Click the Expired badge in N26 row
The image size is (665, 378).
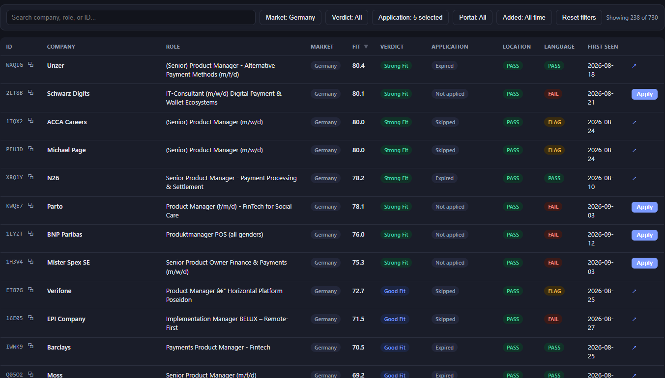pos(444,178)
